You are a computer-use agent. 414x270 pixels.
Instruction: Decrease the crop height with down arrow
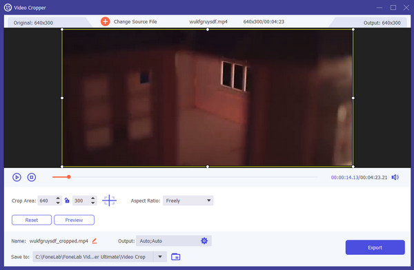pos(93,203)
